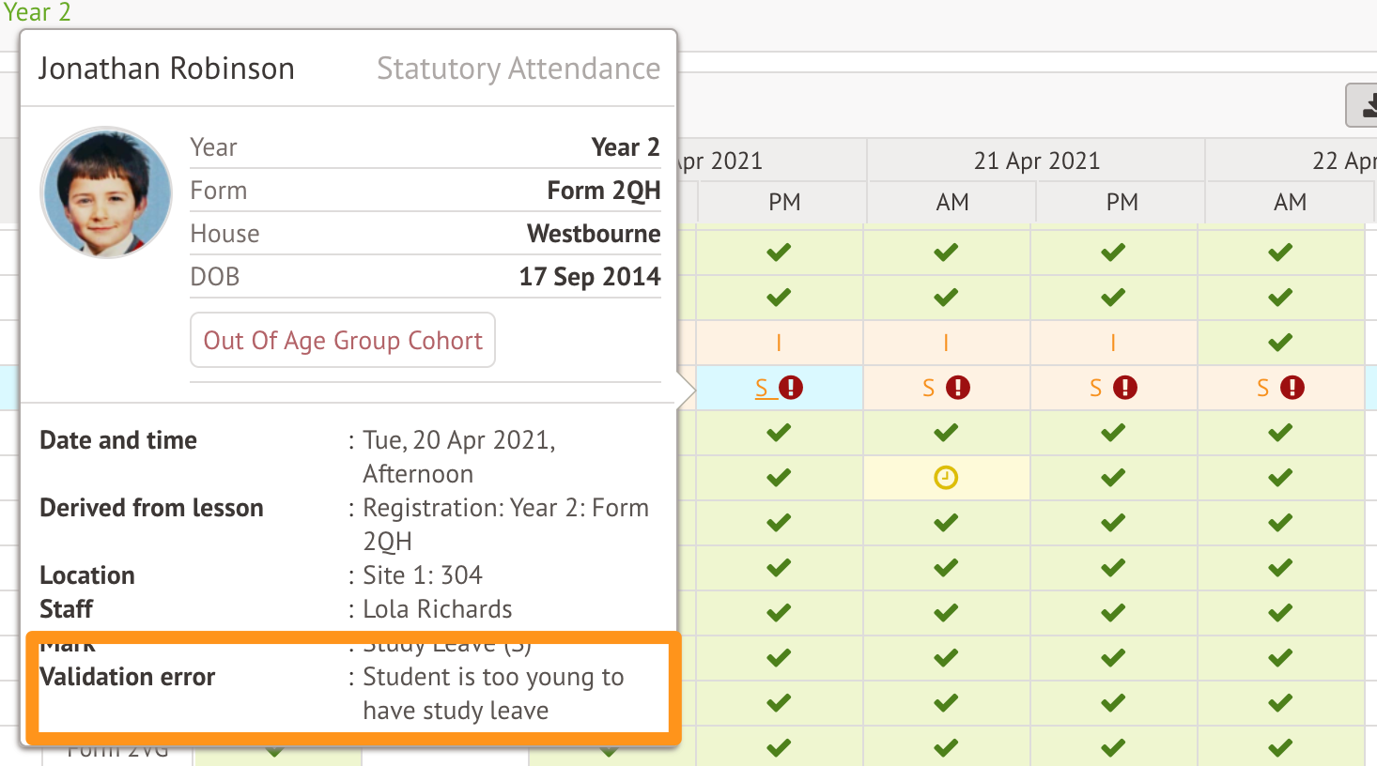Open the Year 2 link at top left
The image size is (1377, 766).
pos(37,12)
